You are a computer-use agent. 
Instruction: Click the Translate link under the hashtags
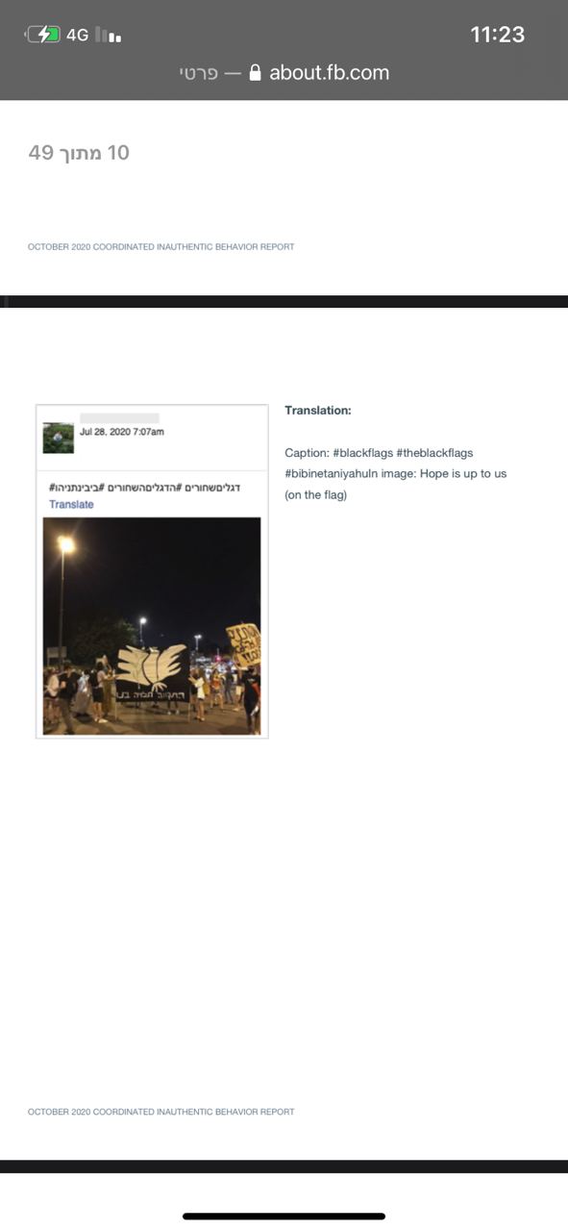71,504
